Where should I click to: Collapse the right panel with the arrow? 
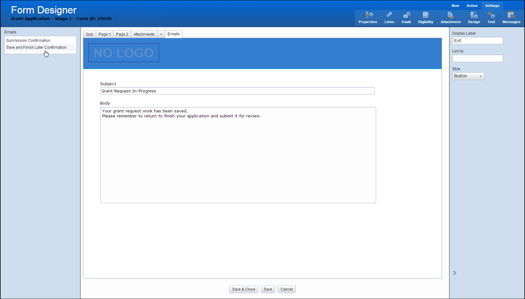(x=455, y=273)
